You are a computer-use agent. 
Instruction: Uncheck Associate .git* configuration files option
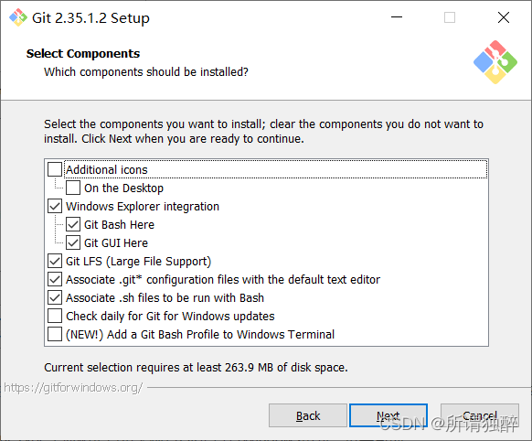pyautogui.click(x=55, y=279)
